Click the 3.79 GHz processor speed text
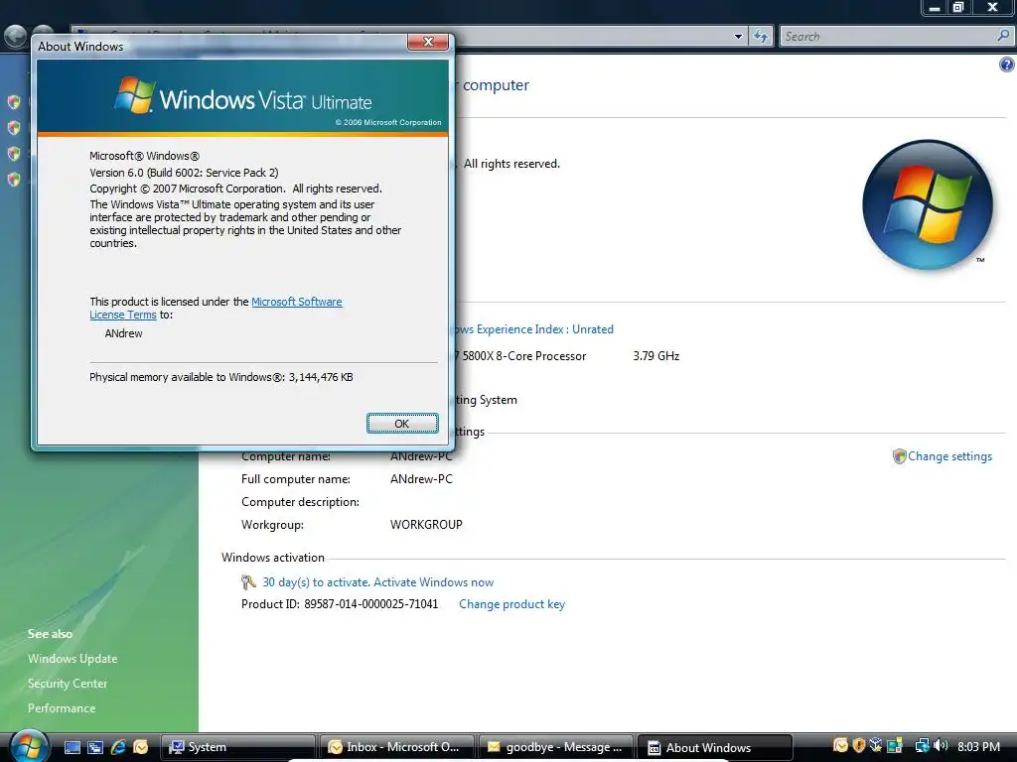 point(656,356)
